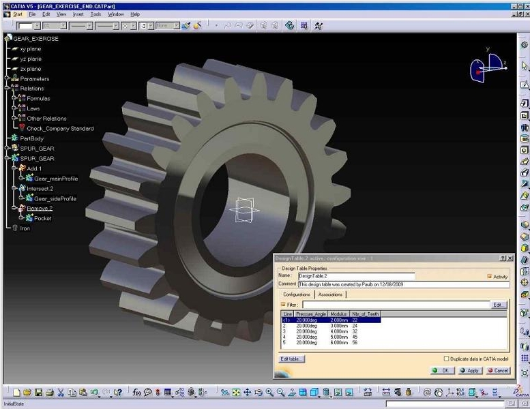
Task: Click the Save icon in bottom toolbar
Action: (39, 393)
